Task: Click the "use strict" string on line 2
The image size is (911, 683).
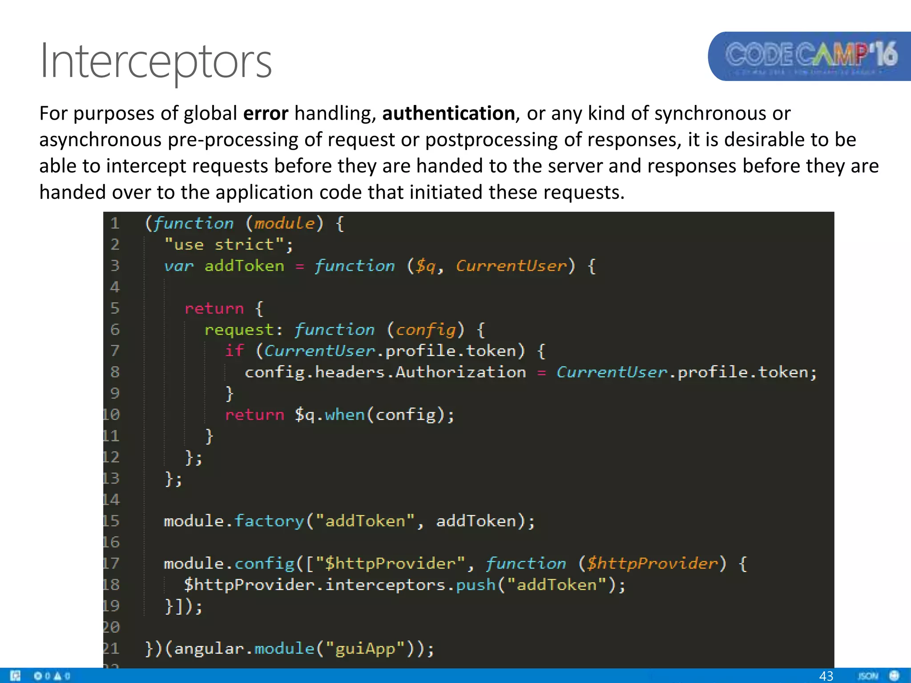Action: (224, 245)
